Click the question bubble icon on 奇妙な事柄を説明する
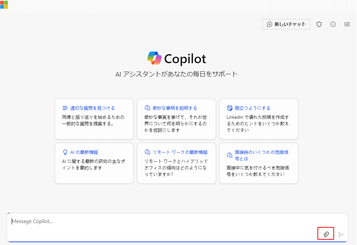 tap(147, 108)
